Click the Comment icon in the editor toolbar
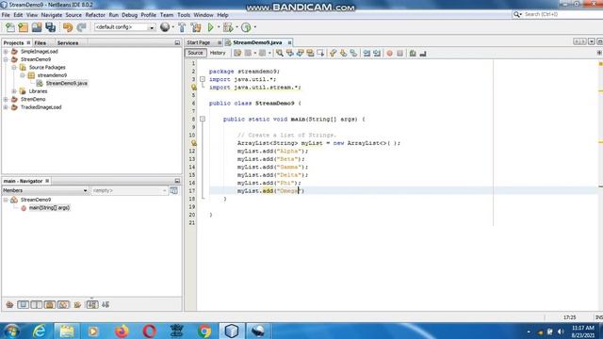The image size is (603, 339). point(413,54)
